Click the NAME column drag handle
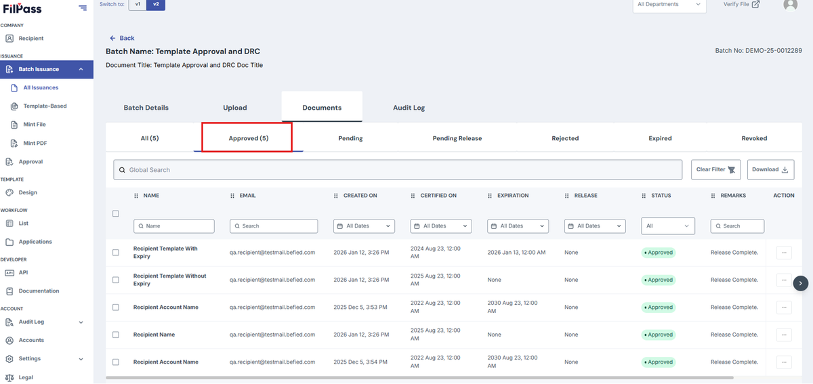This screenshot has width=813, height=384. point(136,196)
